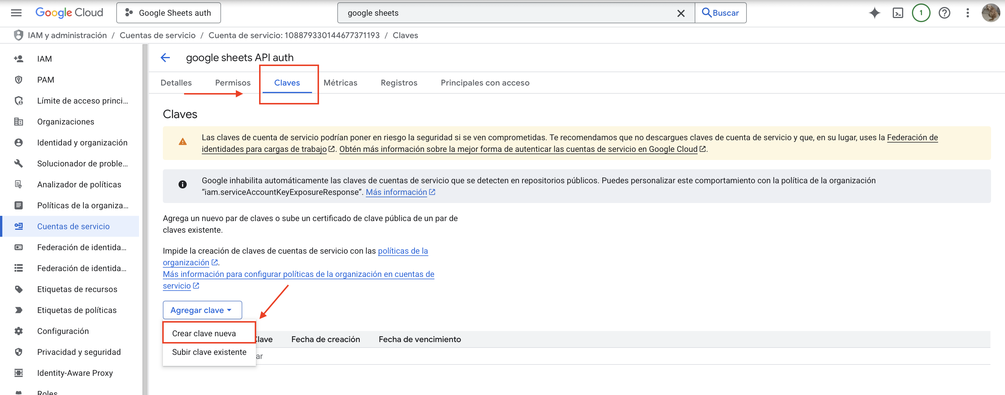The width and height of the screenshot is (1005, 395).
Task: Clear the search box with X
Action: point(681,13)
